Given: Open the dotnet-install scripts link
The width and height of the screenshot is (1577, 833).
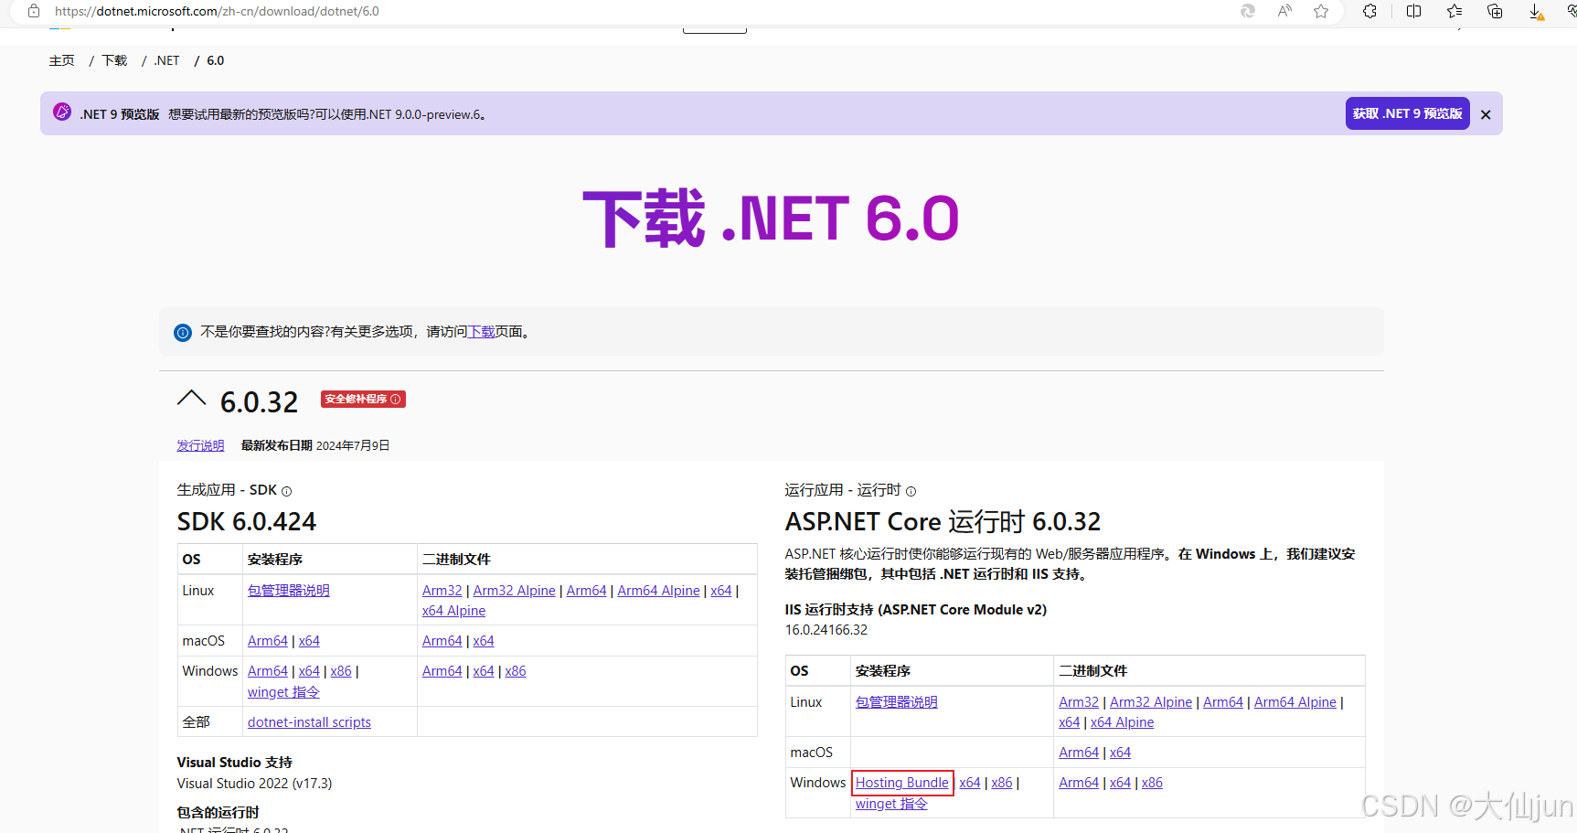Looking at the screenshot, I should [308, 721].
